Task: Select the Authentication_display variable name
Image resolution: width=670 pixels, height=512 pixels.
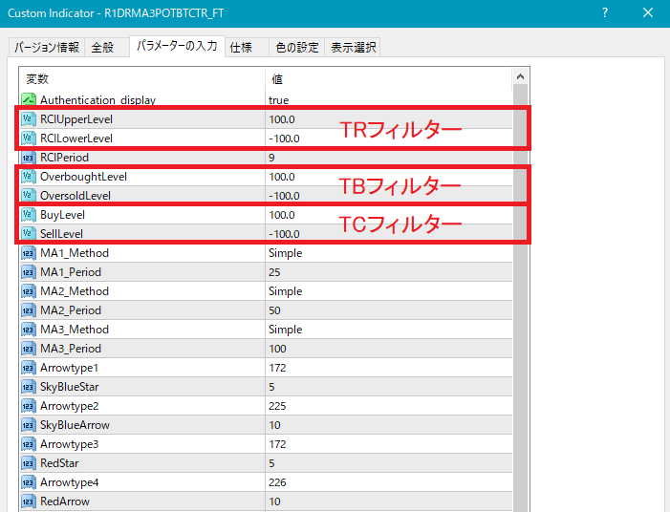Action: (x=97, y=100)
